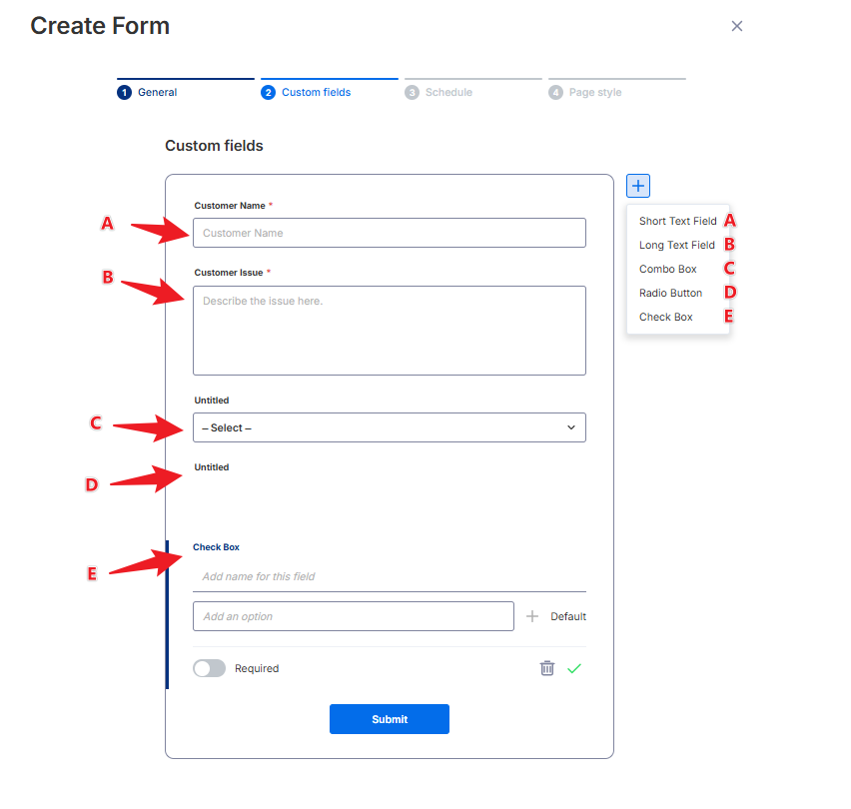The image size is (851, 809).
Task: Select Radio Button from the field menu
Action: pyautogui.click(x=670, y=293)
